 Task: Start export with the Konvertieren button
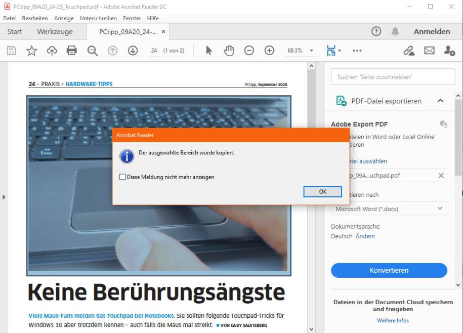coord(389,270)
